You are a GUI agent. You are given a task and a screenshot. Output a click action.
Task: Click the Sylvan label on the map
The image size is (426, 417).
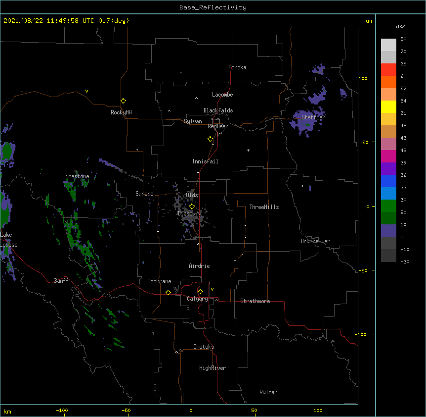point(193,121)
